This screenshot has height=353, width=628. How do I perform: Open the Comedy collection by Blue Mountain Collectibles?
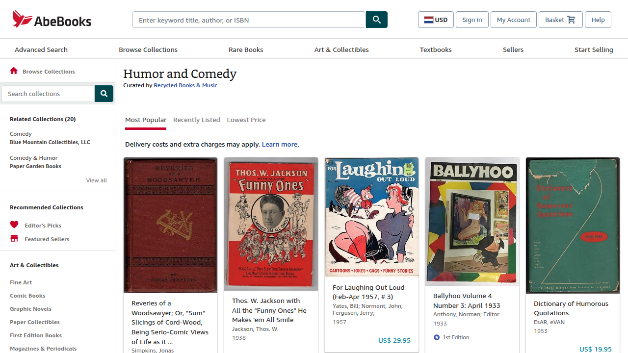tap(50, 138)
